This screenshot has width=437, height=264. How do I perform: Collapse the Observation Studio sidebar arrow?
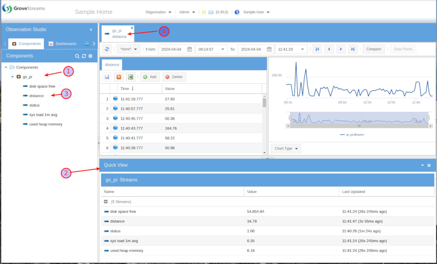91,30
